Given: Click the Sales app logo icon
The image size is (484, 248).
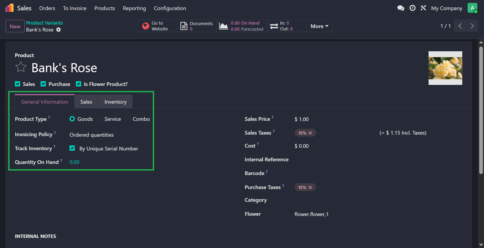Looking at the screenshot, I should (x=9, y=8).
